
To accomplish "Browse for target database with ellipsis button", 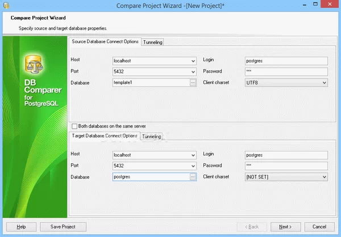I will pyautogui.click(x=193, y=177).
